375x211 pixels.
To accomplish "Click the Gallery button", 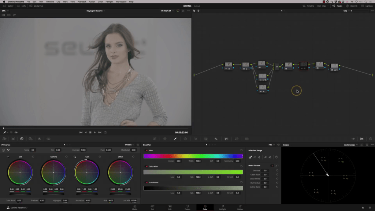I will coord(9,6).
